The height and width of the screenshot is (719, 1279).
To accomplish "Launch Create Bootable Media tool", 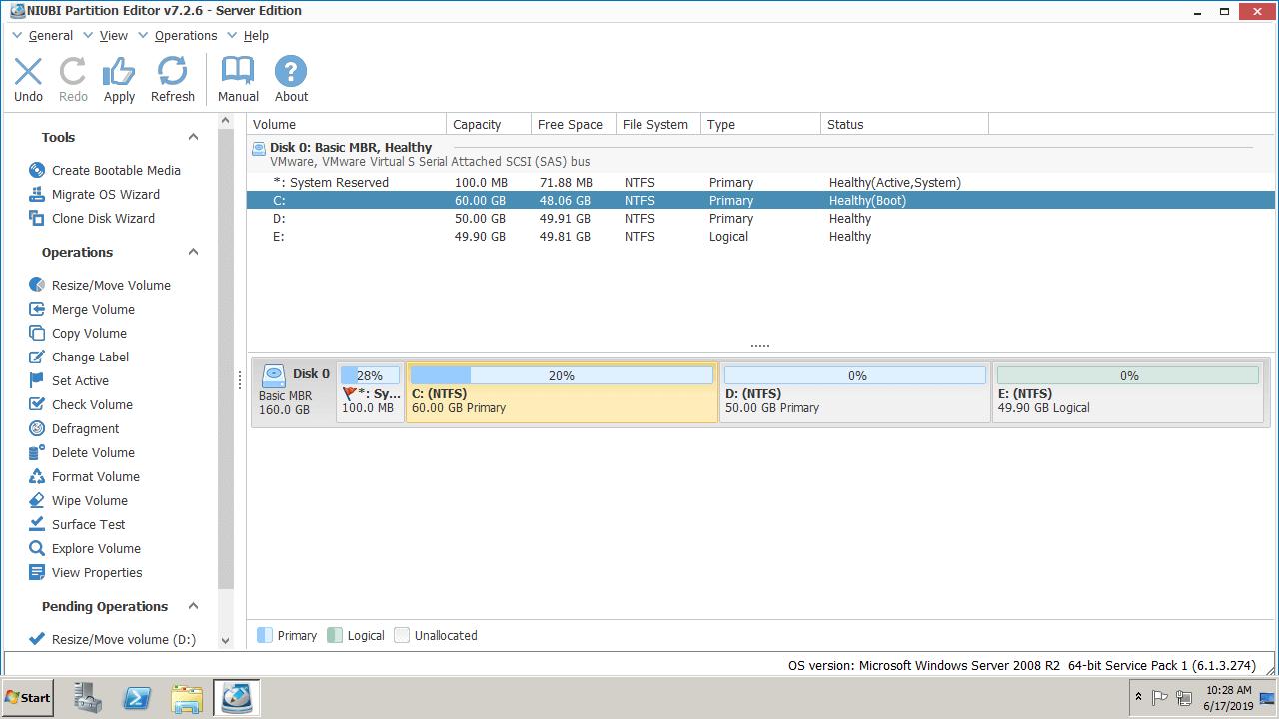I will [x=115, y=171].
